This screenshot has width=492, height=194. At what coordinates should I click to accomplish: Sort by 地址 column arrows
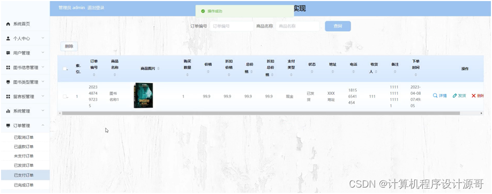point(333,72)
